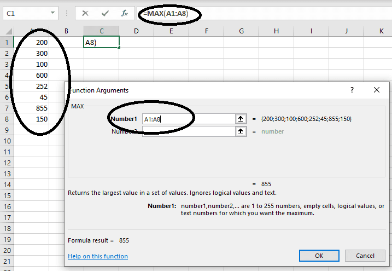Select column header E
The width and height of the screenshot is (392, 271).
click(x=171, y=31)
